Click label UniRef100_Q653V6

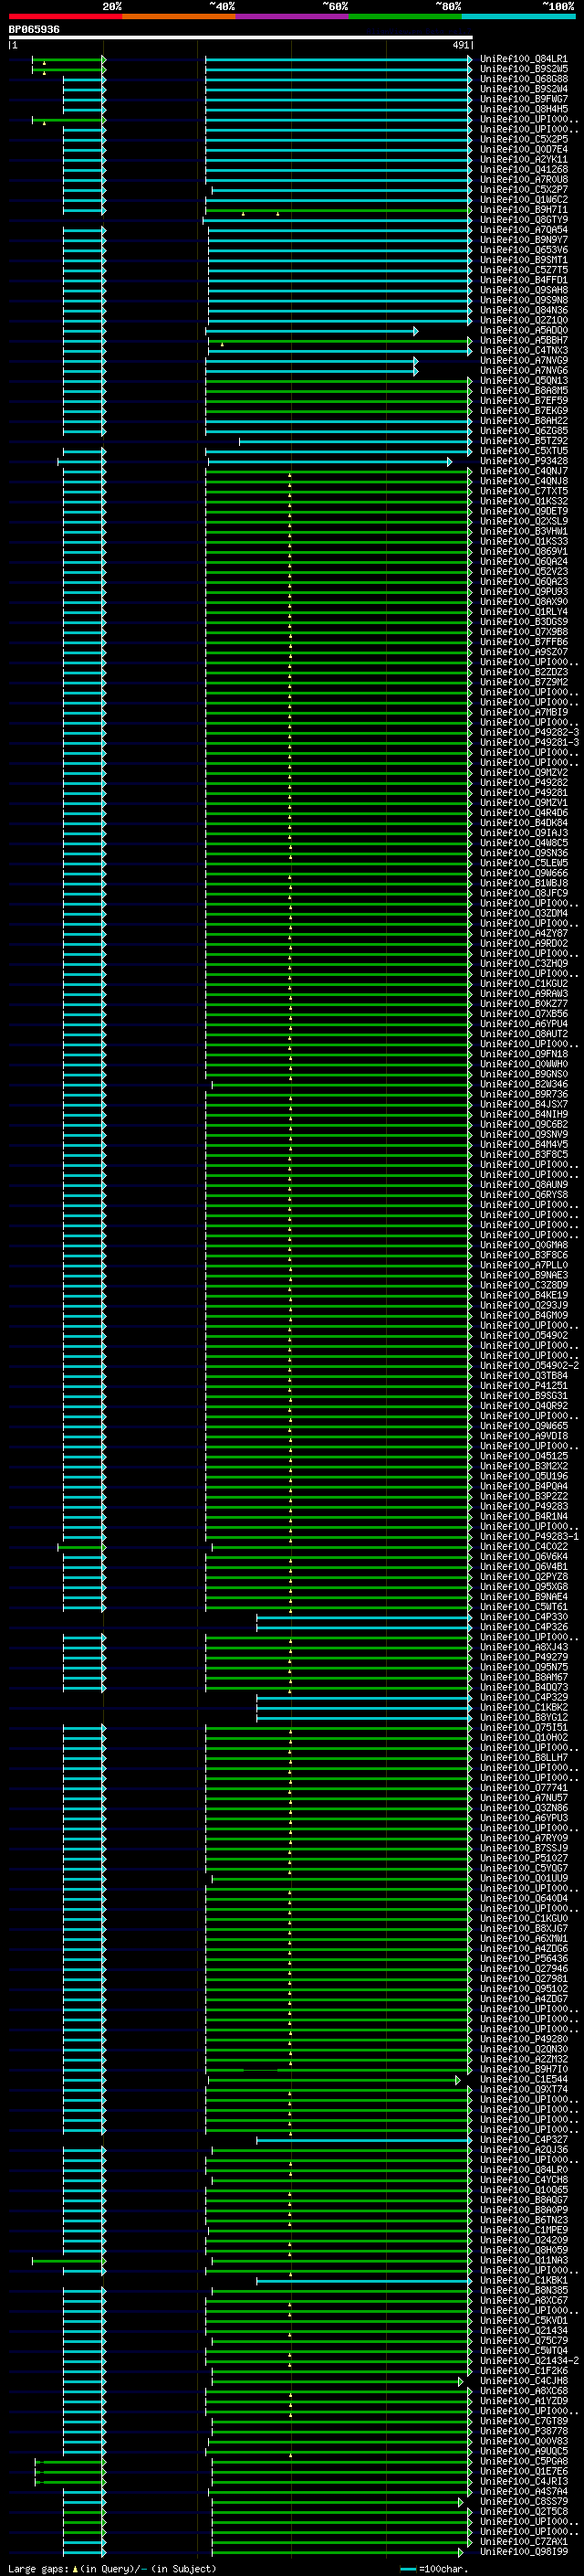coord(523,250)
